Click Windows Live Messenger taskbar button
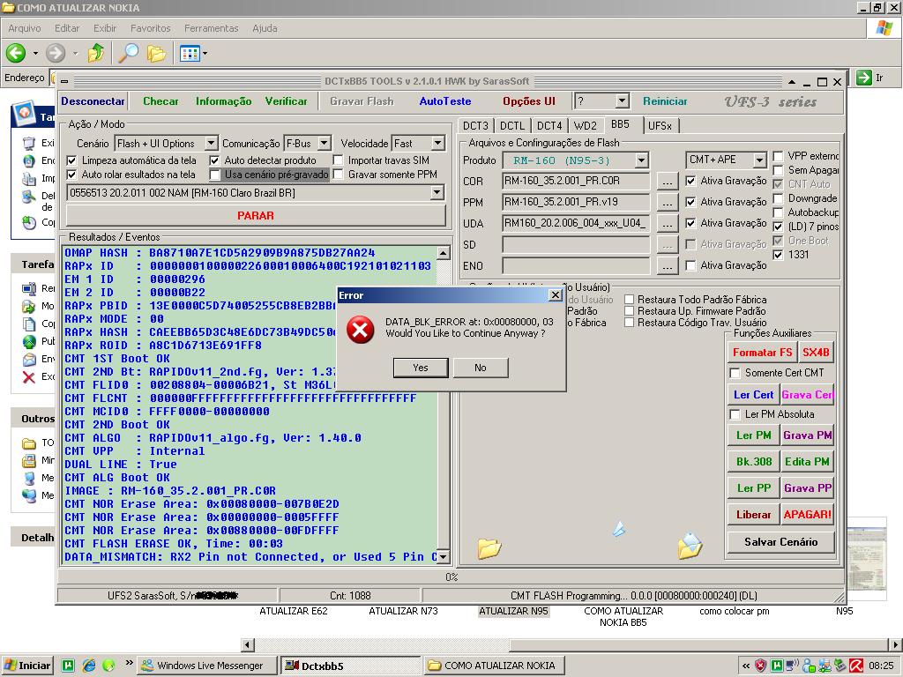The width and height of the screenshot is (903, 677). coord(208,666)
